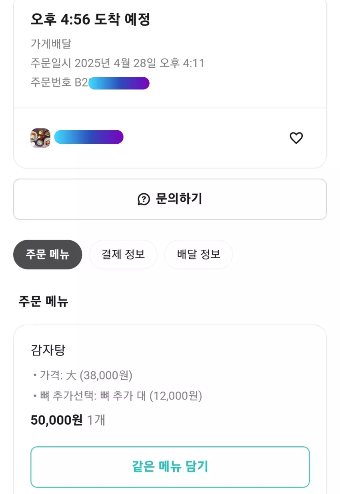The width and height of the screenshot is (340, 494).
Task: Tap the 가격: 大 (38,000원) option line
Action: point(83,376)
